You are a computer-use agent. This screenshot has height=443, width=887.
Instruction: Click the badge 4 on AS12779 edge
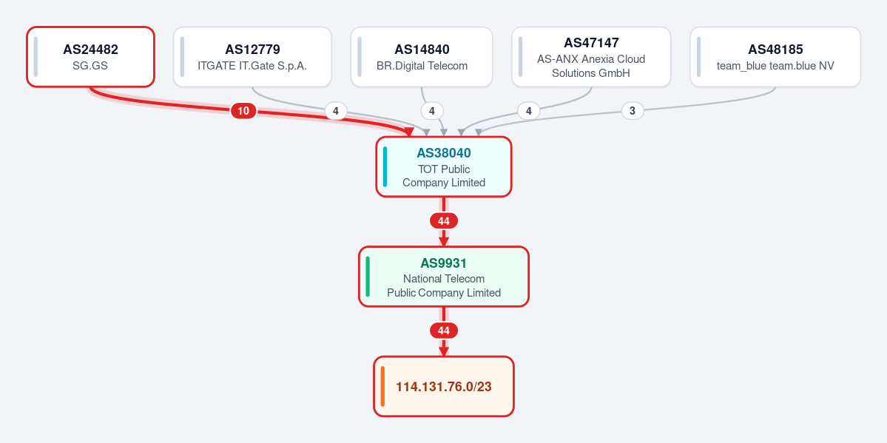[335, 111]
